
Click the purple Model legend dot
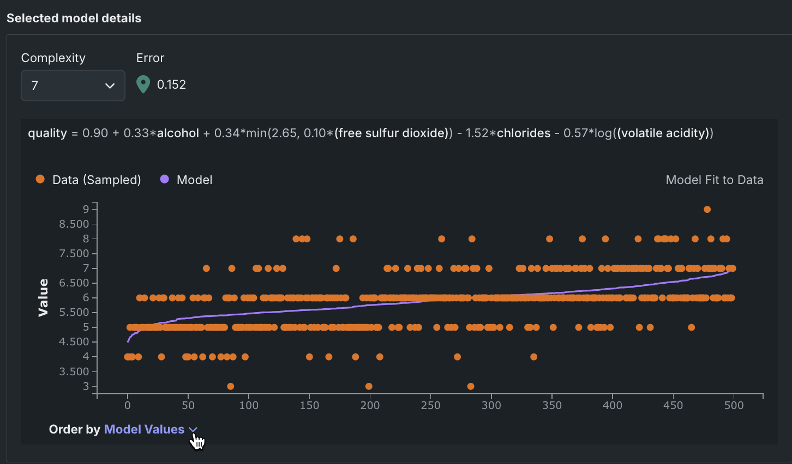coord(164,179)
